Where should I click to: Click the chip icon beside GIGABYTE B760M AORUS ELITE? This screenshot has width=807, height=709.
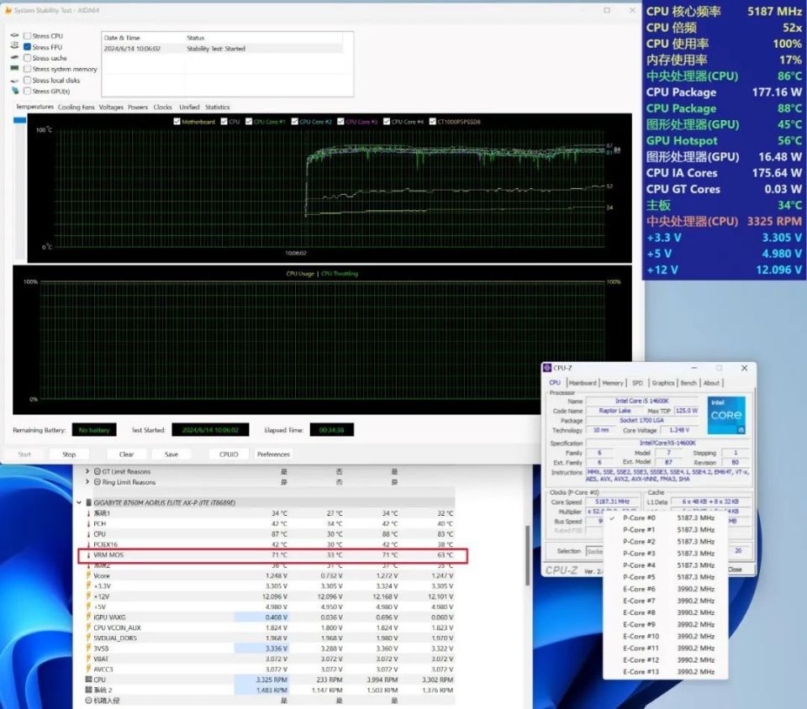click(88, 502)
